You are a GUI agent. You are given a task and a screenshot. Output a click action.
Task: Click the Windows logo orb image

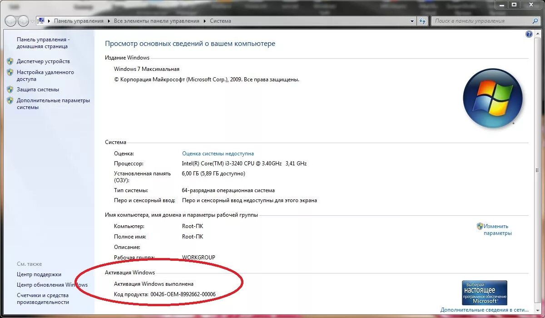493,98
